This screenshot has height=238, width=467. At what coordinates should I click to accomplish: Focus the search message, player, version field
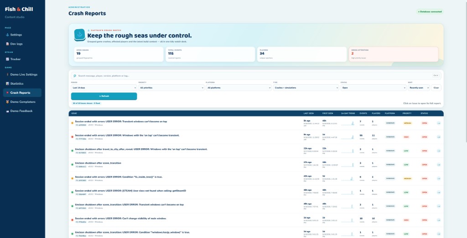[x=256, y=76]
